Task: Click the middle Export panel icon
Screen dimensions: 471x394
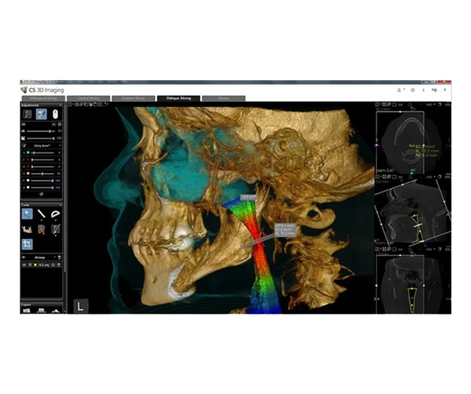Action: pos(41,310)
